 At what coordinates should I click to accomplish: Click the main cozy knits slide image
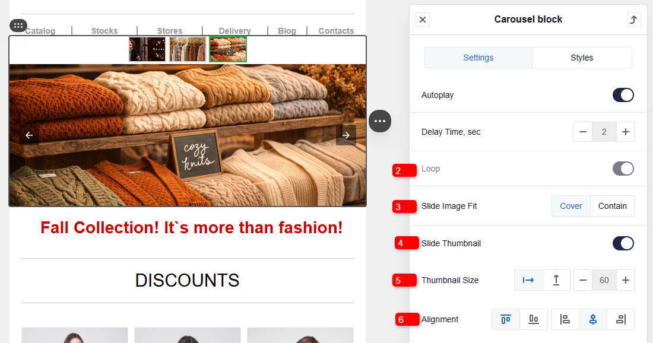pyautogui.click(x=188, y=135)
